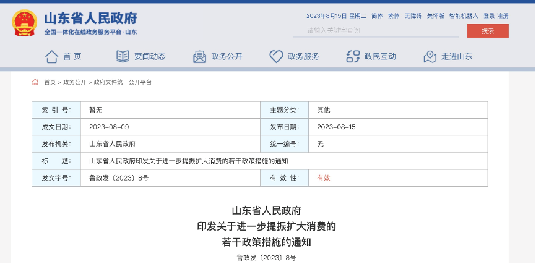
Task: Click the house icon beside 首页
Action: (51, 56)
